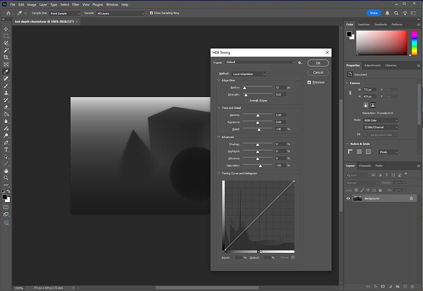Collapse the Tone and Detail section
The image size is (423, 291).
pos(219,108)
